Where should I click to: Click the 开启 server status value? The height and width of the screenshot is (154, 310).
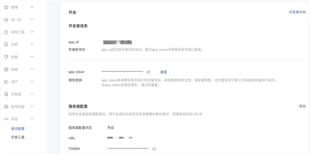tap(110, 128)
